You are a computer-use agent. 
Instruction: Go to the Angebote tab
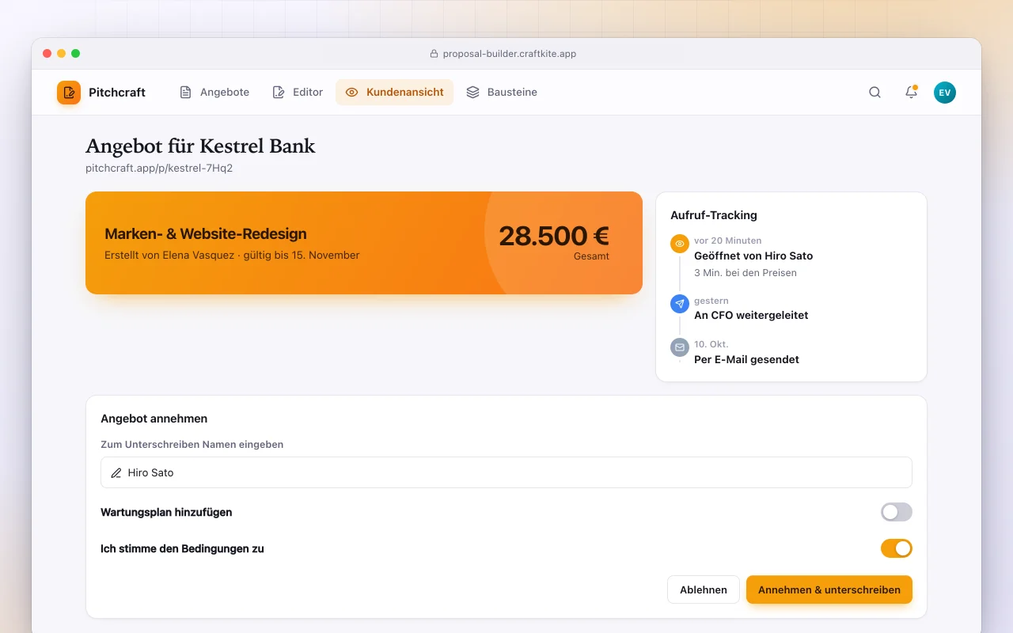(214, 93)
